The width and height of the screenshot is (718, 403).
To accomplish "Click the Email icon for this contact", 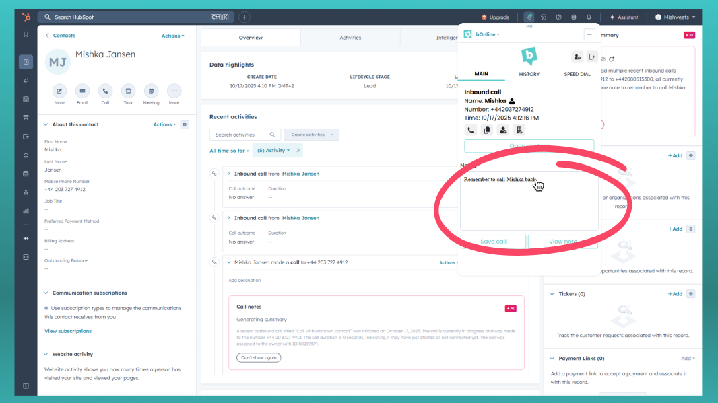I will pyautogui.click(x=82, y=91).
